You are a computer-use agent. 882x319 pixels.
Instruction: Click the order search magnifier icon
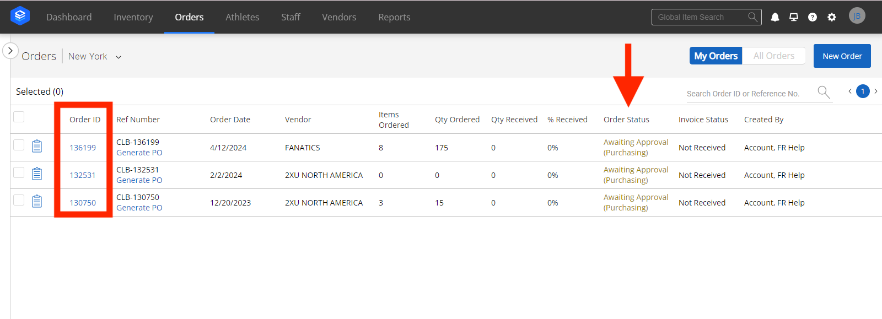click(823, 92)
